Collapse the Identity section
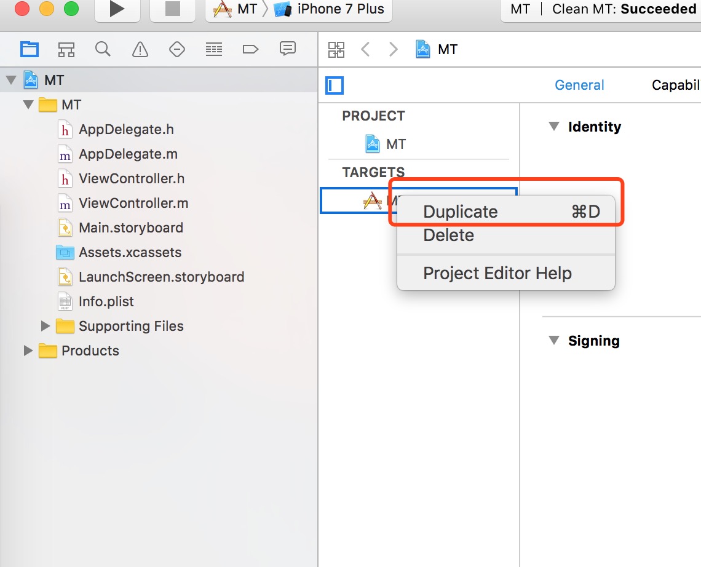Viewport: 701px width, 567px height. click(554, 127)
